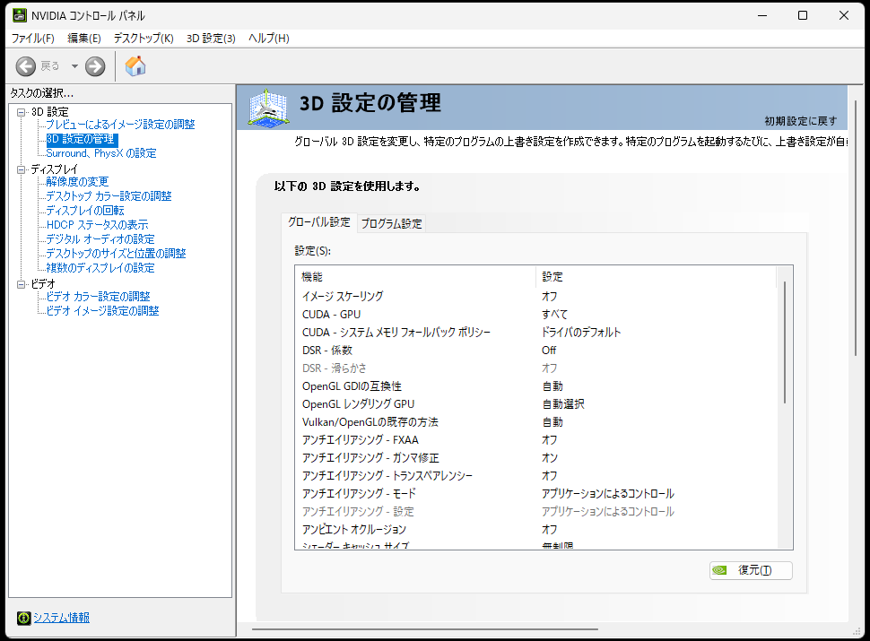Select the イメージ スケーリング setting row
The height and width of the screenshot is (641, 870).
pos(535,297)
